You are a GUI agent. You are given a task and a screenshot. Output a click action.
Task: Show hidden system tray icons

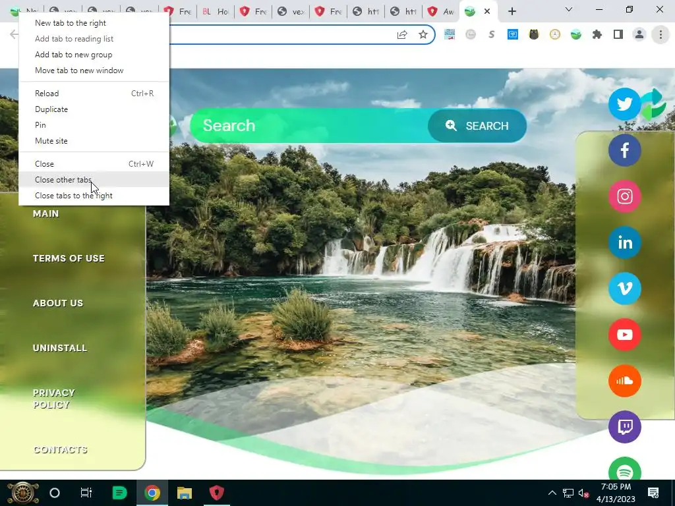click(x=552, y=493)
